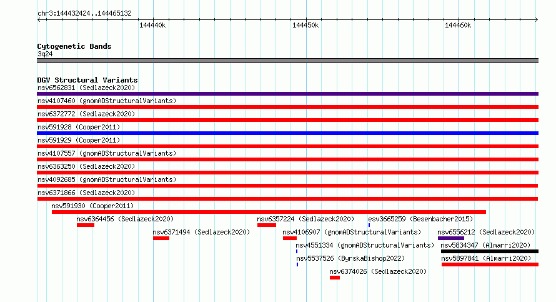The width and height of the screenshot is (556, 302).
Task: Click the tiny blue esv3665259 marker
Action: point(369,225)
